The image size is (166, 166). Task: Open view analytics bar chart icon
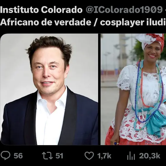pos(131,156)
